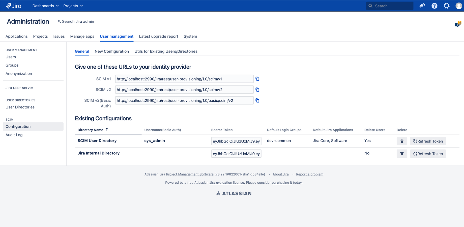The height and width of the screenshot is (227, 464).
Task: Open Users in the sidebar
Action: (x=11, y=57)
